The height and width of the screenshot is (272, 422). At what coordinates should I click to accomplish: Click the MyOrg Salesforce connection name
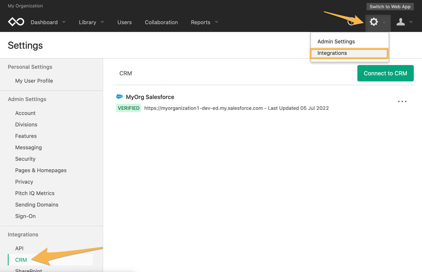coord(150,97)
